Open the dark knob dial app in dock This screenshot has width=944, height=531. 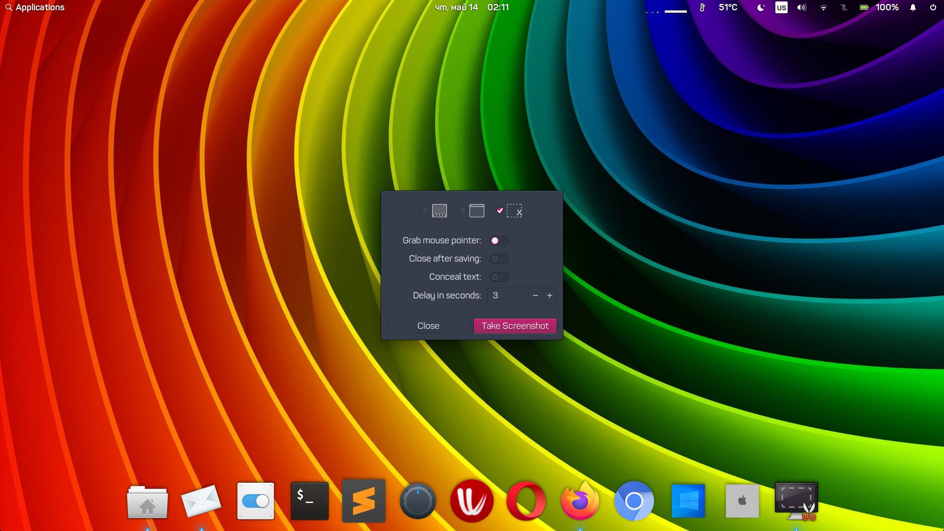click(418, 501)
